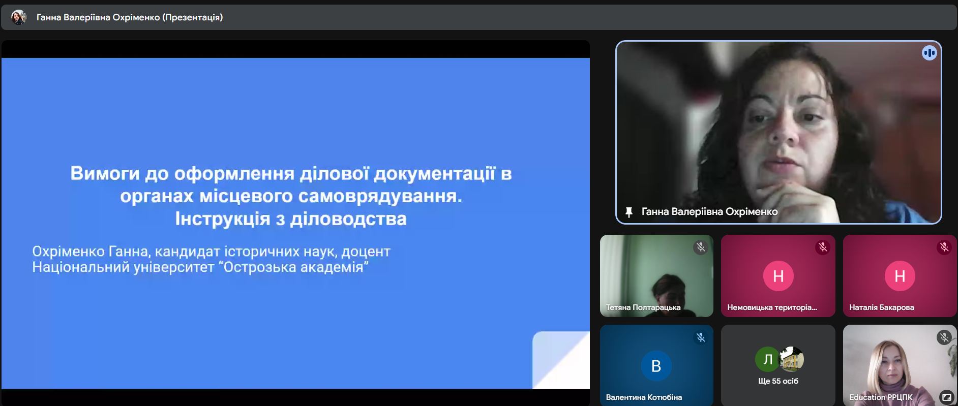Click the green Л avatar
This screenshot has width=958, height=406.
(x=767, y=359)
